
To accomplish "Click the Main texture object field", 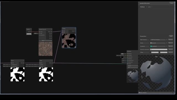I will click(x=158, y=40).
